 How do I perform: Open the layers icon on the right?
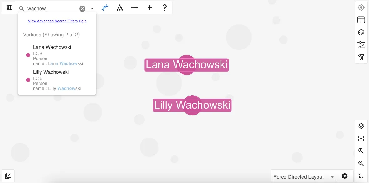(361, 126)
